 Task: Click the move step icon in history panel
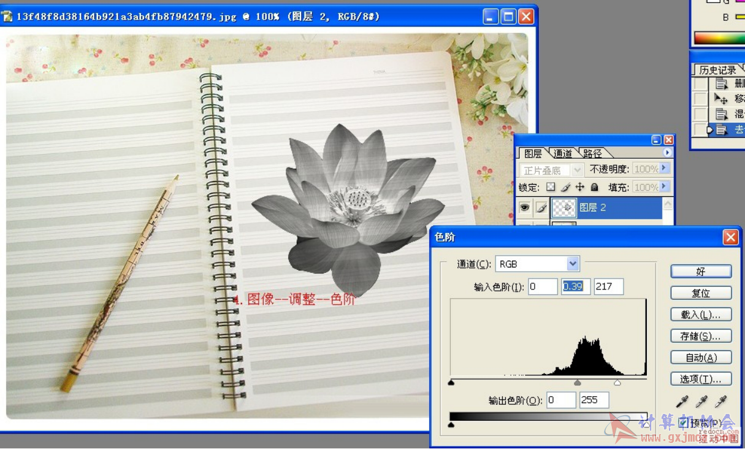721,98
